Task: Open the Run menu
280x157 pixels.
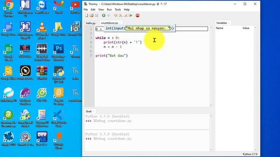Action: click(109, 10)
